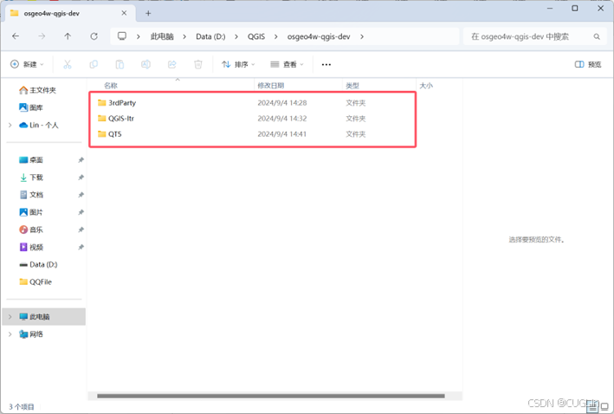Screen dimensions: 614x414
Task: Click the Paste clipboard icon
Action: [x=120, y=64]
